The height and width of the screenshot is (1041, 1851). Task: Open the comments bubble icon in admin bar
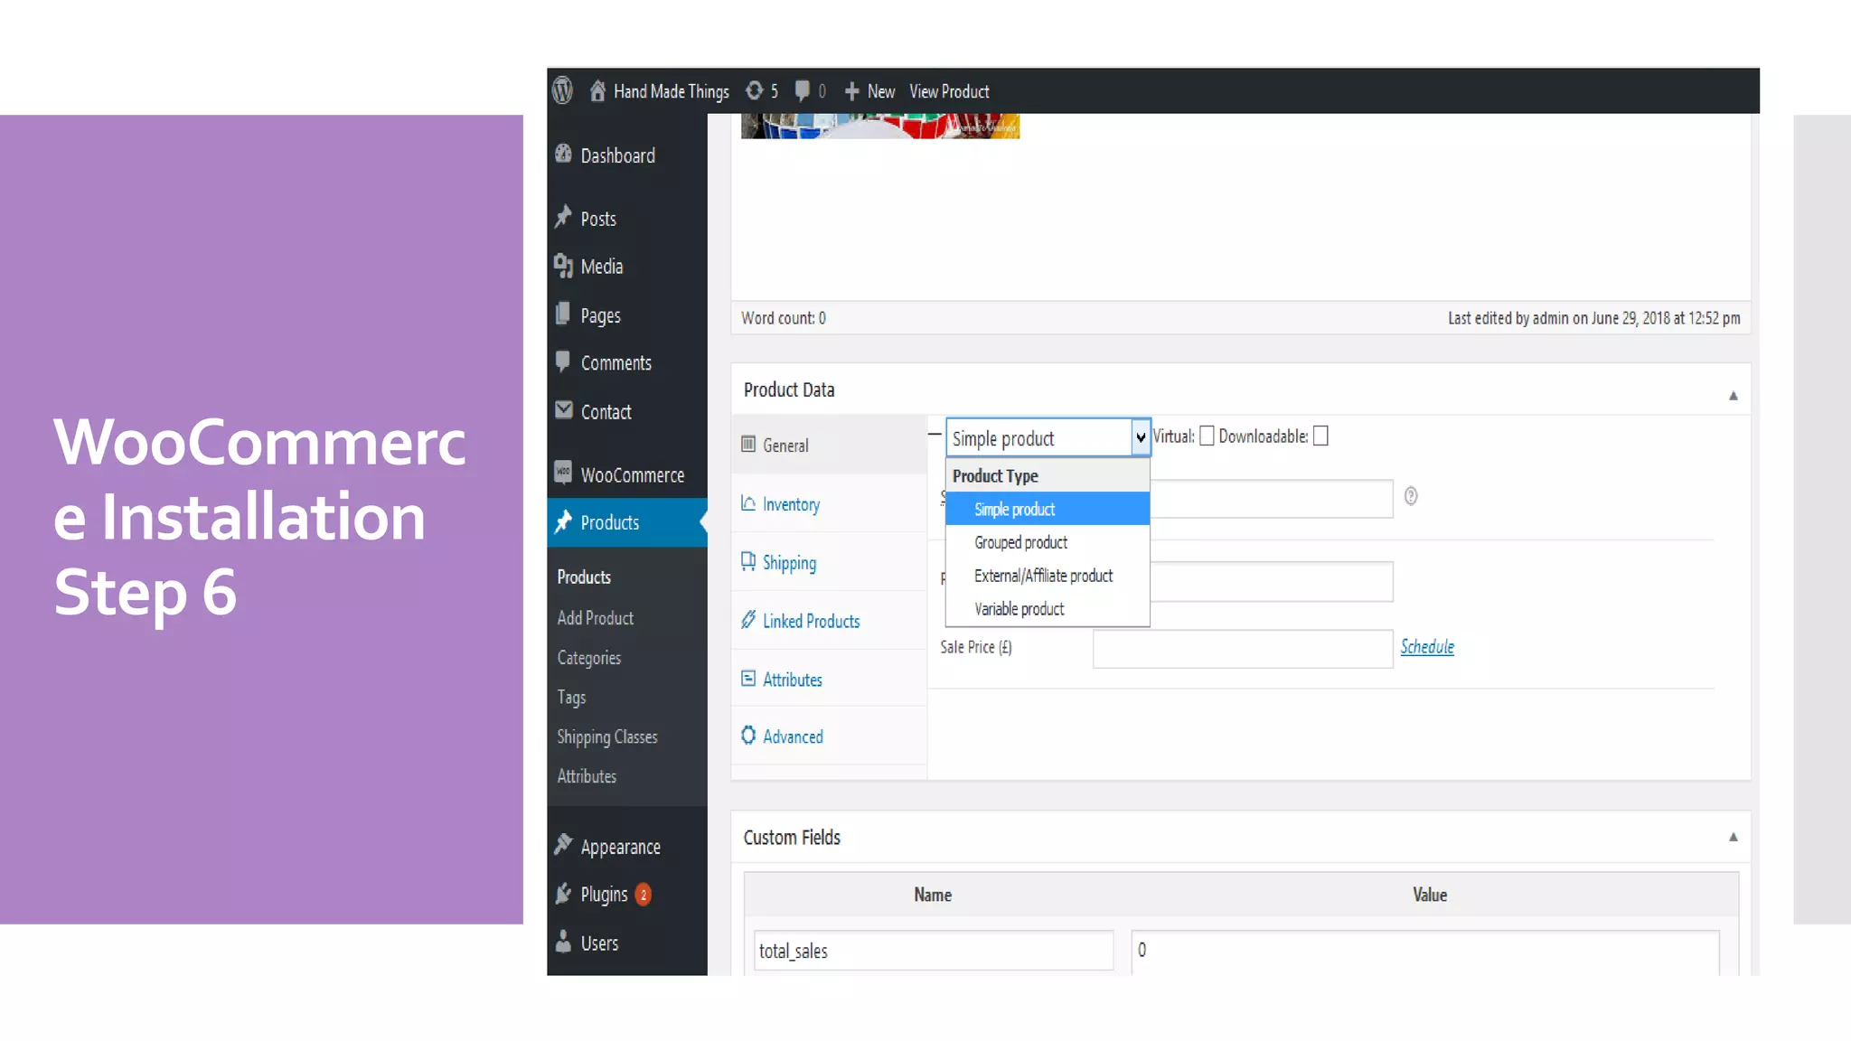pyautogui.click(x=802, y=90)
